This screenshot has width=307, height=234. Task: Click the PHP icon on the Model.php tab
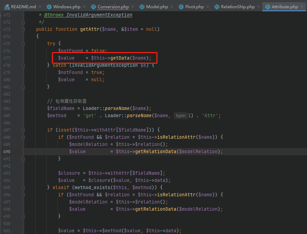tap(141, 6)
